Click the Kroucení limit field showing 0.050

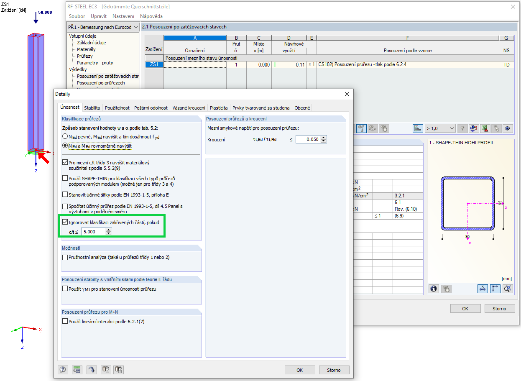308,140
